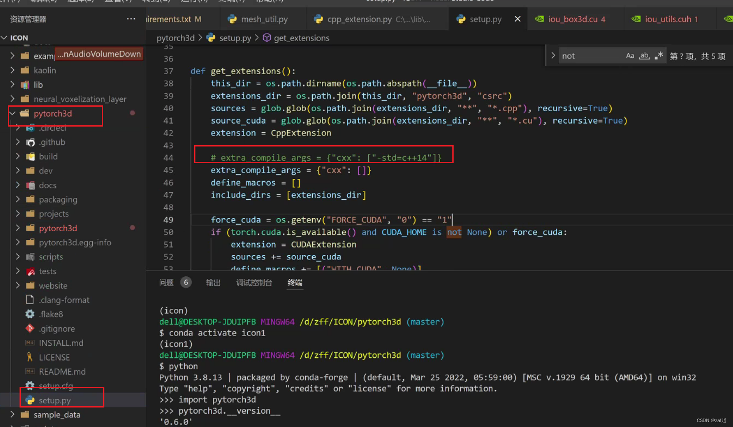Click inside the search input containing 'not'
This screenshot has width=733, height=427.
(x=590, y=55)
